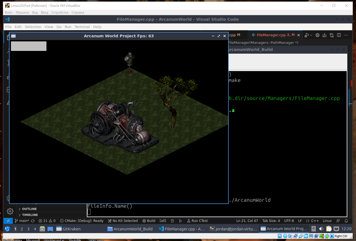The height and width of the screenshot is (241, 356).
Task: Change file encoding UTF-8
Action: (x=289, y=221)
